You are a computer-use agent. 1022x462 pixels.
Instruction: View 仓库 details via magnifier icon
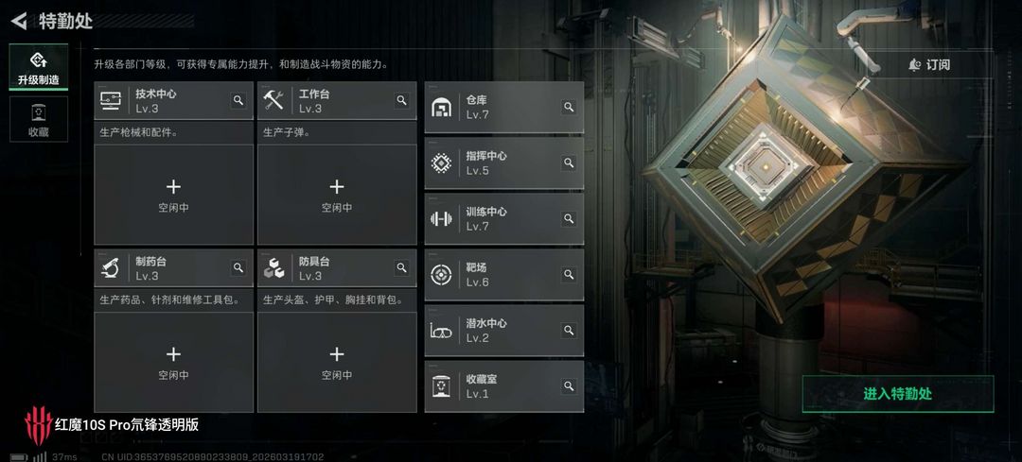tap(569, 107)
